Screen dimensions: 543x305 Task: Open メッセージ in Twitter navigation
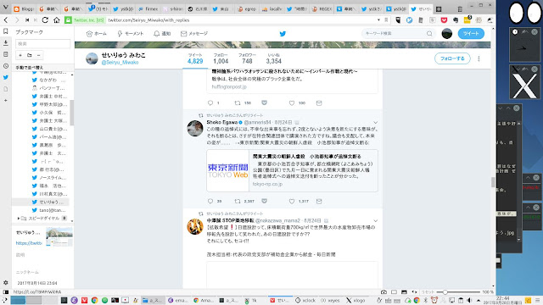194,34
